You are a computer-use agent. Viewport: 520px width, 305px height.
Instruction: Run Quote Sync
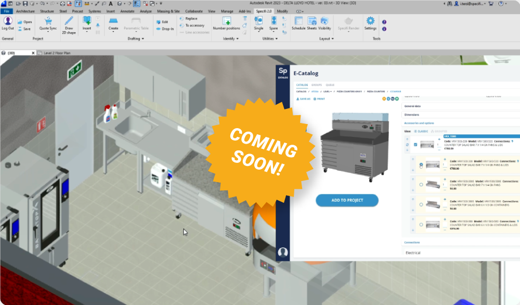pyautogui.click(x=48, y=24)
